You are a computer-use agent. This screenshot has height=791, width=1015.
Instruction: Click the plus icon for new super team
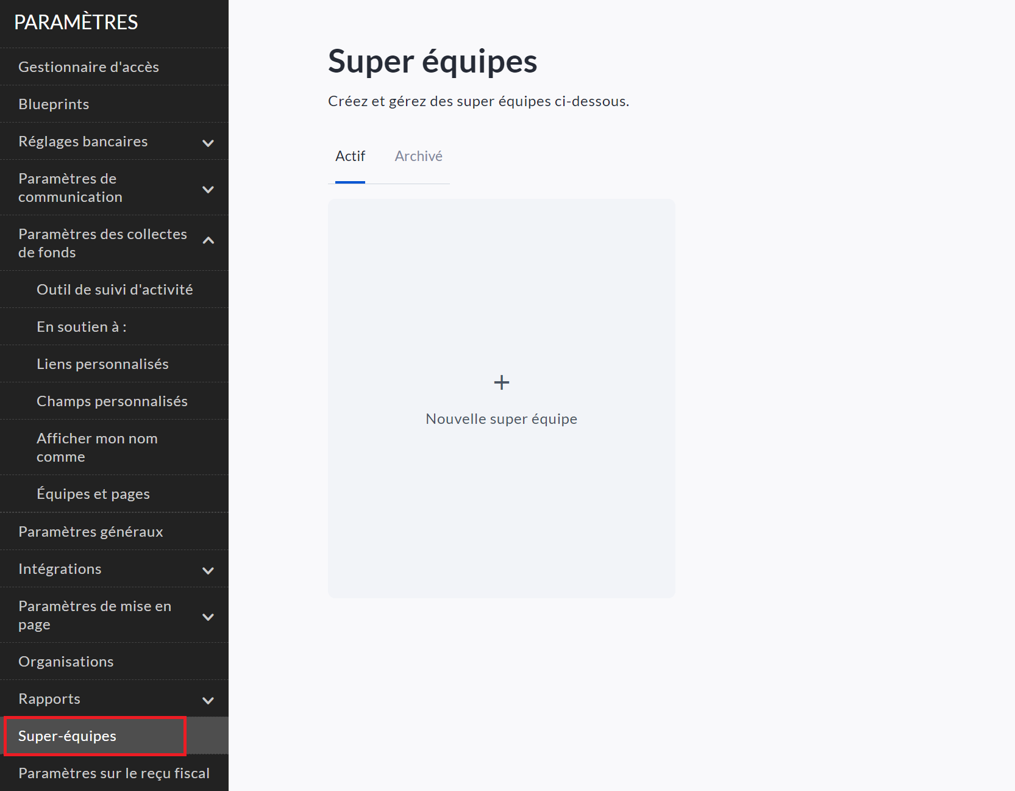coord(501,382)
